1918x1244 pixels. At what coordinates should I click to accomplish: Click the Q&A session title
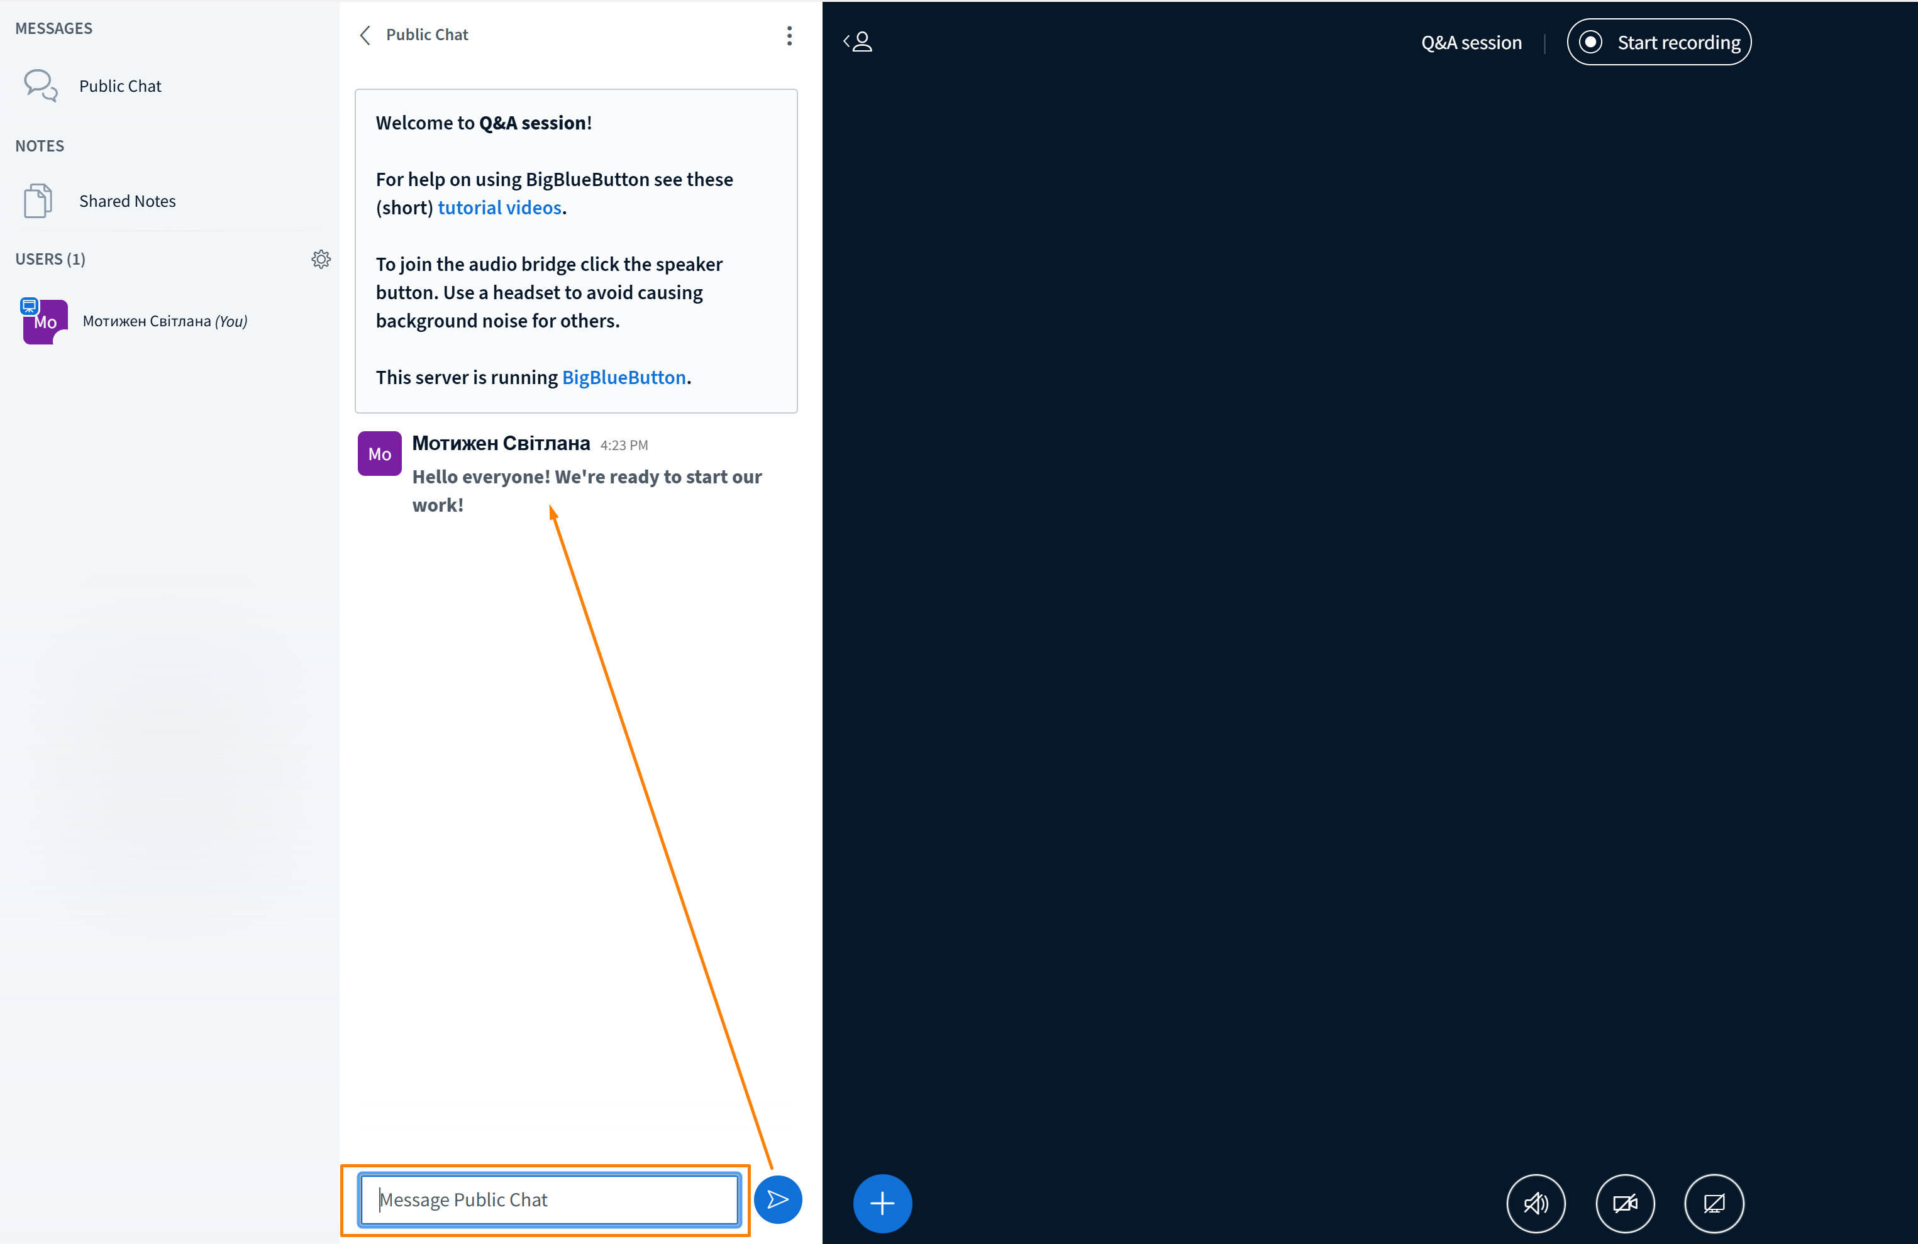coord(1471,43)
